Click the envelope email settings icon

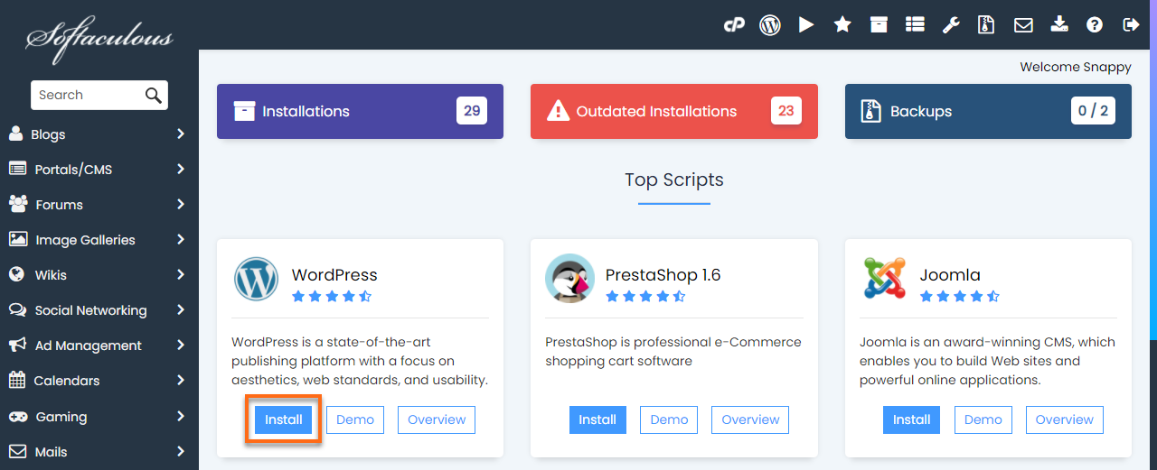(x=1023, y=25)
